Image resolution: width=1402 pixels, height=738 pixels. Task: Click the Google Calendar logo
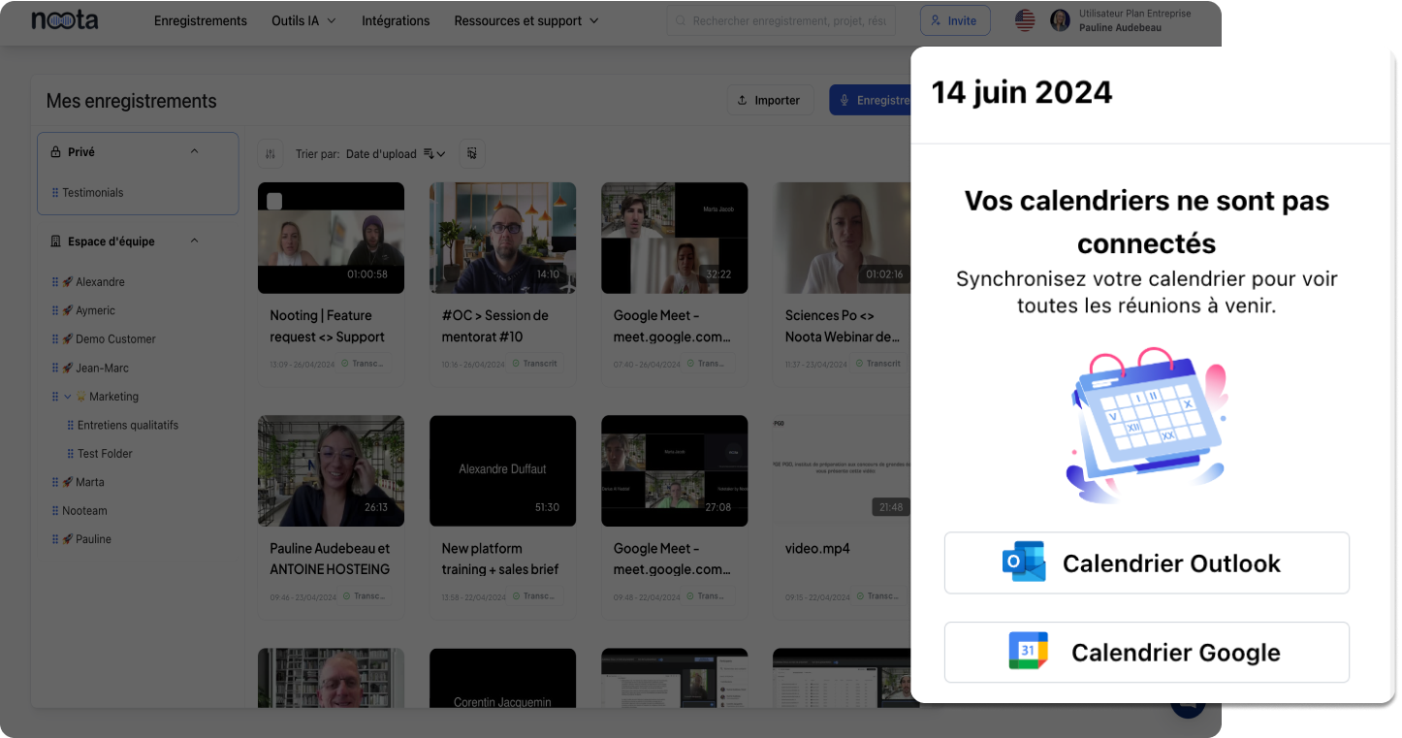tap(1028, 652)
